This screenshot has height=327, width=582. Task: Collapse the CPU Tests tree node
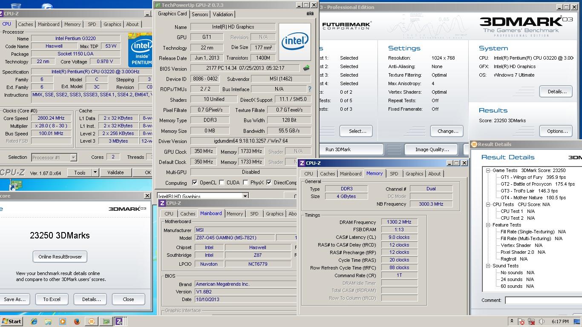click(x=488, y=204)
